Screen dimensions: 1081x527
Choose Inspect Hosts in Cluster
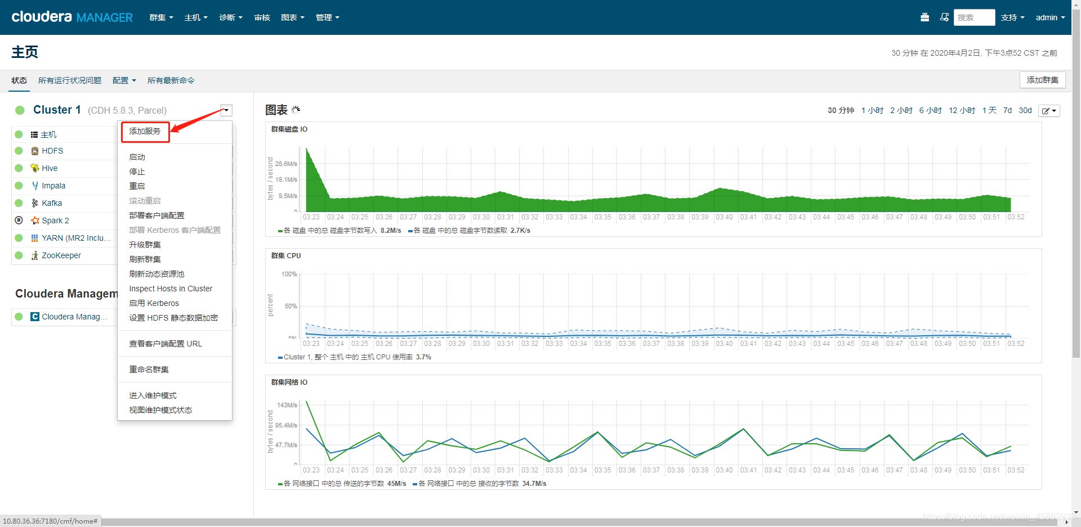click(x=171, y=289)
